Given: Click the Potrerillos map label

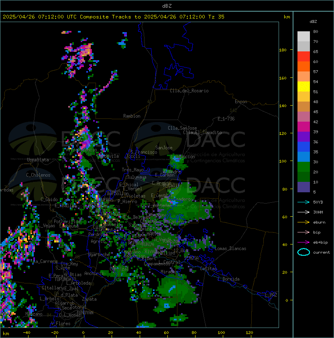Looking at the screenshot, I should pyautogui.click(x=67, y=222).
